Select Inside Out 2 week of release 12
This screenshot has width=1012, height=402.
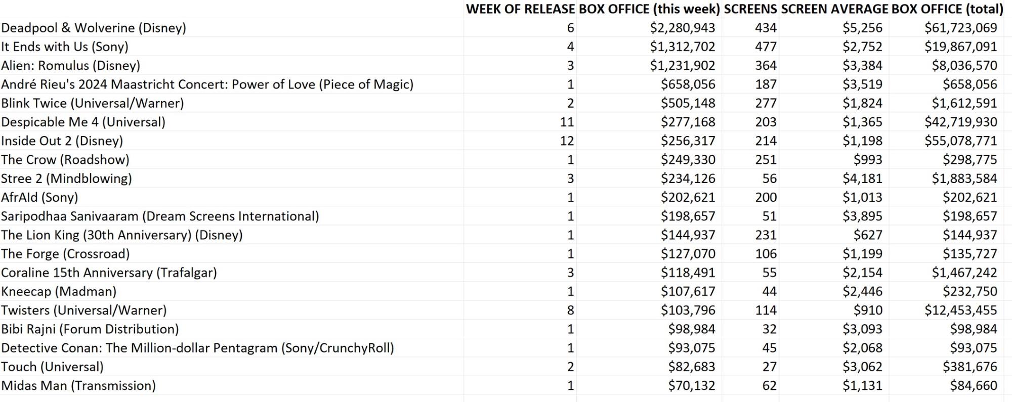(x=567, y=141)
